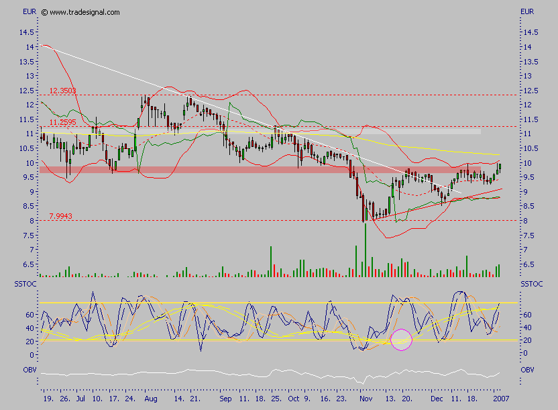Click 9.5 on the right price axis
558x410 pixels.
[528, 177]
